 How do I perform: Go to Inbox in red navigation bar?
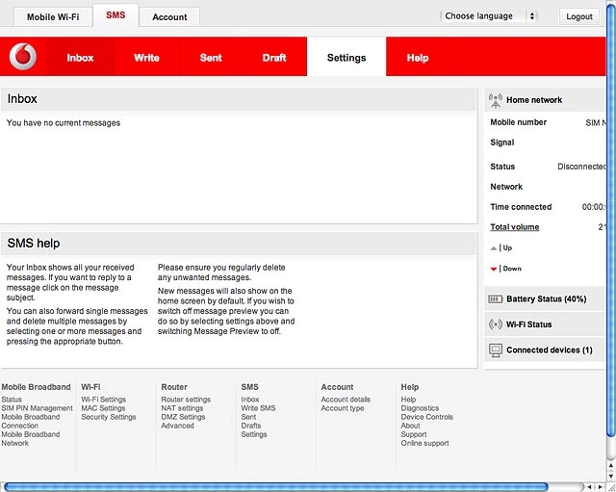pos(80,58)
